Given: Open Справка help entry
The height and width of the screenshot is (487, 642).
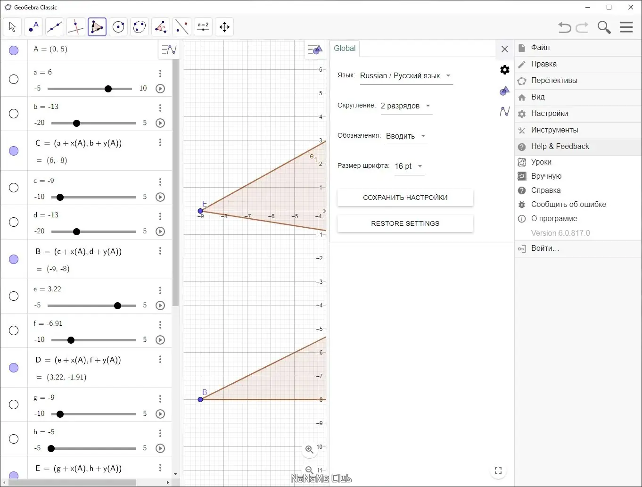Looking at the screenshot, I should pyautogui.click(x=578, y=190).
